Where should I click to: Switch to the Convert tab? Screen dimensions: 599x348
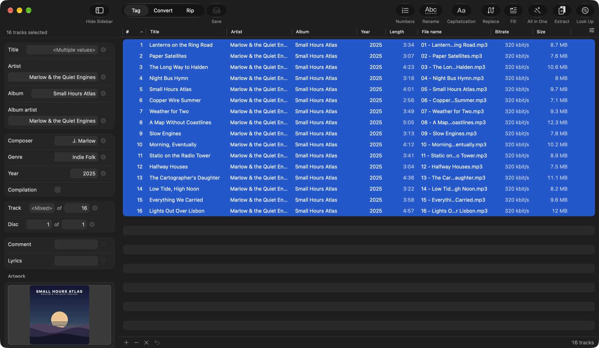(x=163, y=10)
